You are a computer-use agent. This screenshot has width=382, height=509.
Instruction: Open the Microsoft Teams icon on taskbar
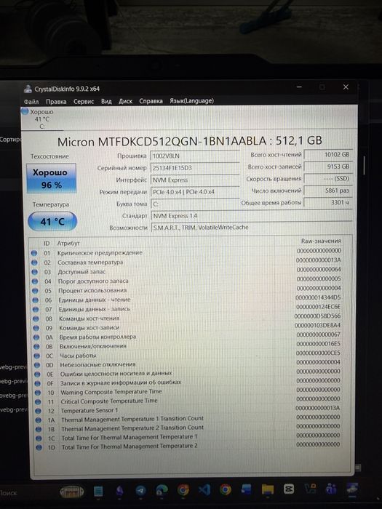(330, 489)
